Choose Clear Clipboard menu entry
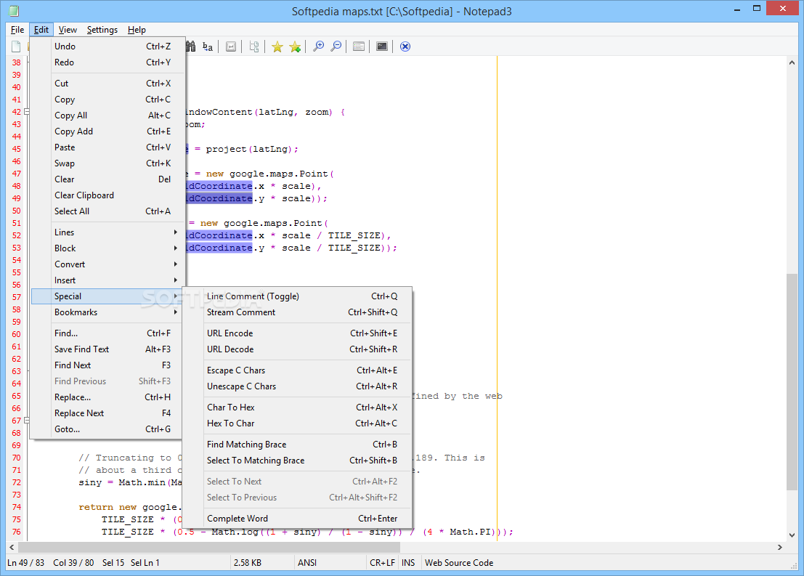804x576 pixels. [x=107, y=195]
